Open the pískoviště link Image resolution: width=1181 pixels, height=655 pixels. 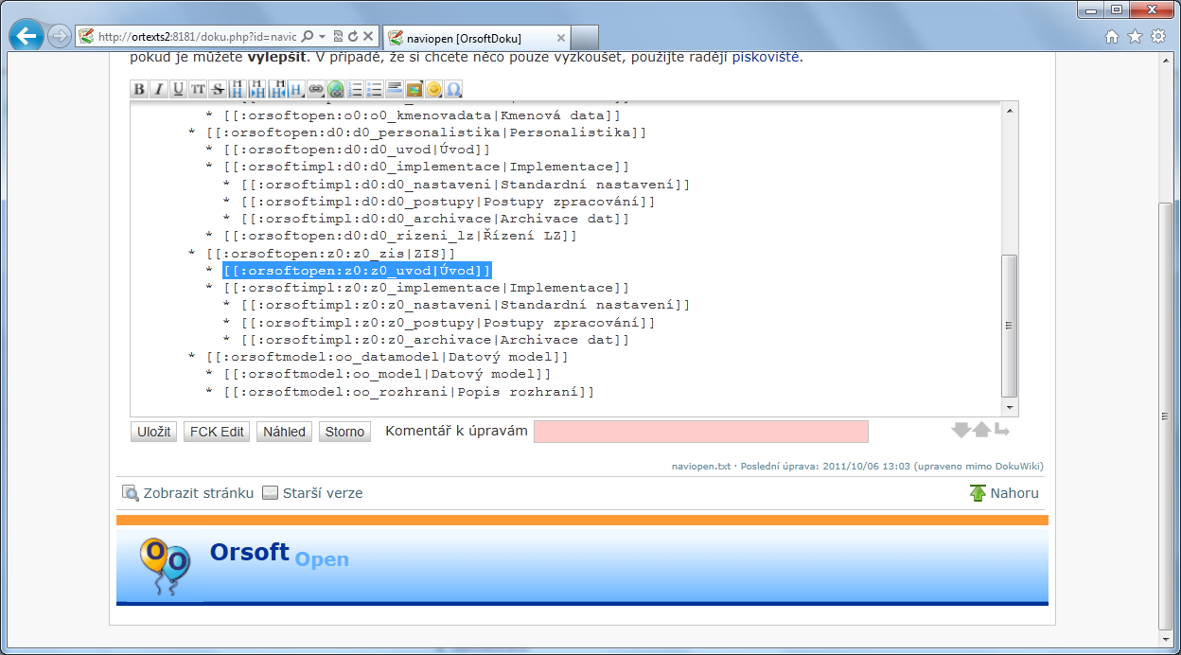[x=766, y=57]
